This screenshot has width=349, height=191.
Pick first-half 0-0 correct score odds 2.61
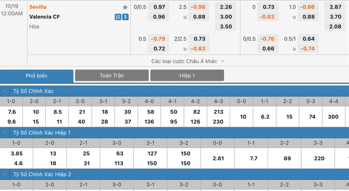(x=218, y=159)
